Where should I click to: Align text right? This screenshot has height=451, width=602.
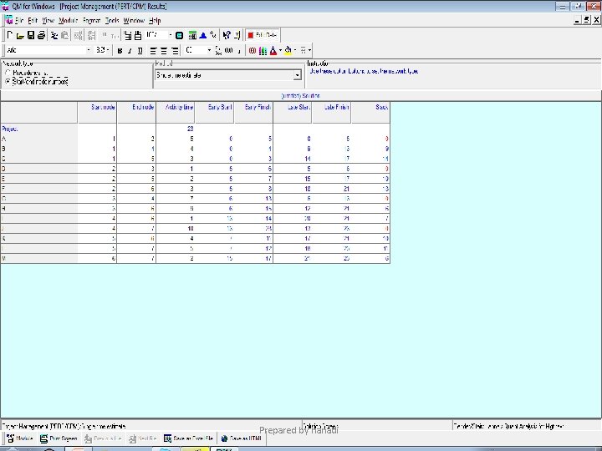pyautogui.click(x=174, y=50)
